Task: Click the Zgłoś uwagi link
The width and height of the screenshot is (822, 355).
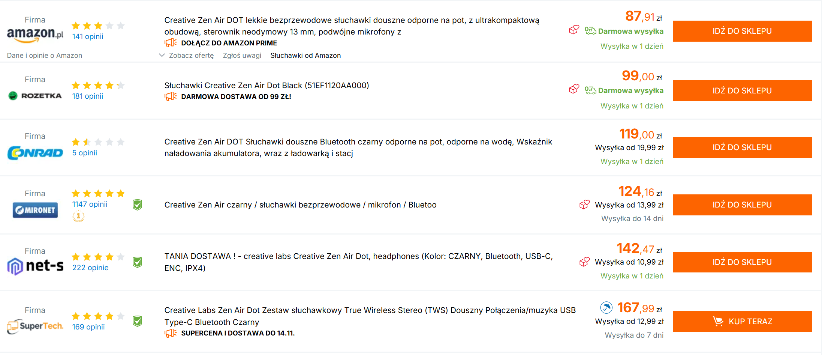Action: (242, 56)
